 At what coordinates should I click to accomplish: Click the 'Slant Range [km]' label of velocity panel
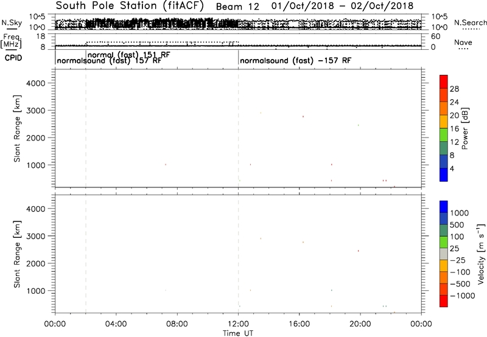click(x=17, y=254)
